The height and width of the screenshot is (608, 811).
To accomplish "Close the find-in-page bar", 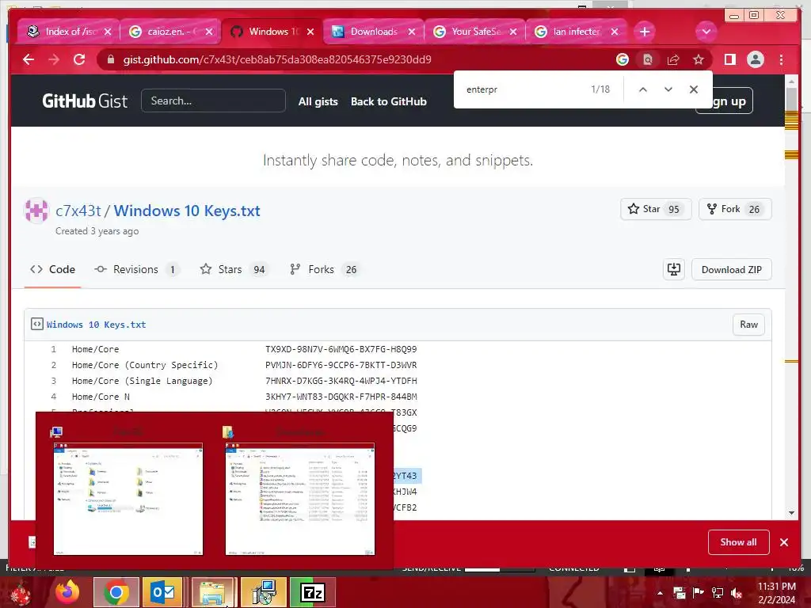I will click(x=694, y=89).
